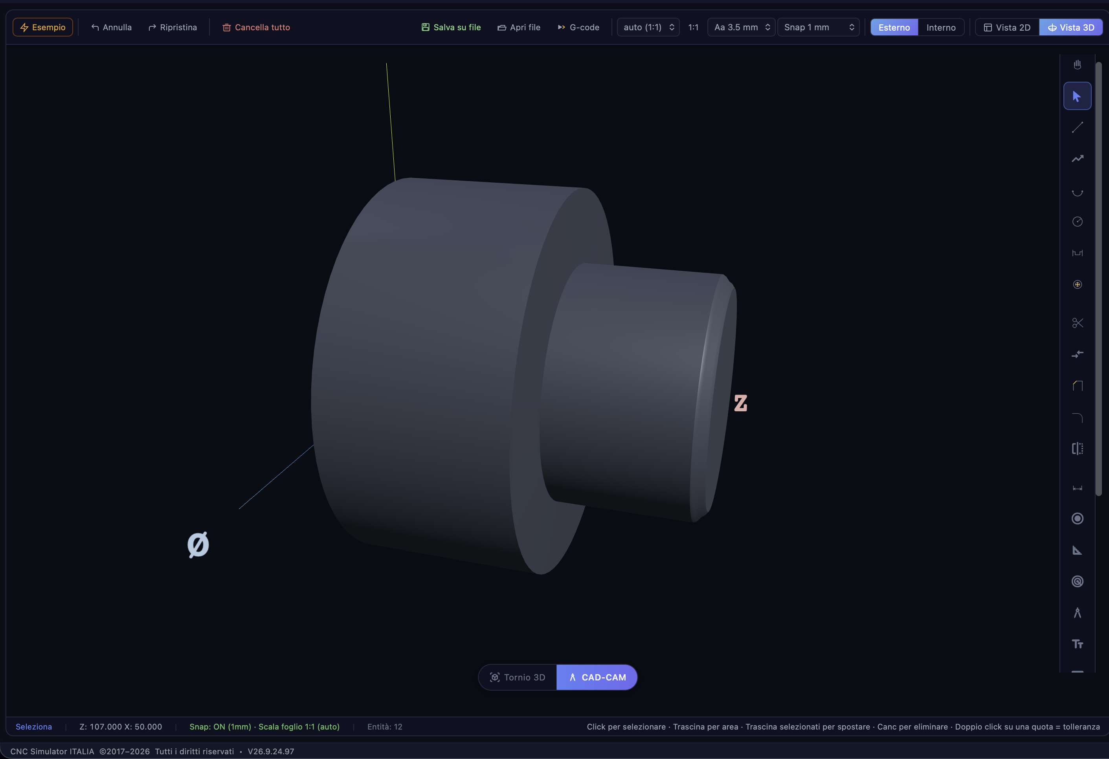The width and height of the screenshot is (1109, 759).
Task: Click the Entità: 12 counter
Action: [385, 726]
